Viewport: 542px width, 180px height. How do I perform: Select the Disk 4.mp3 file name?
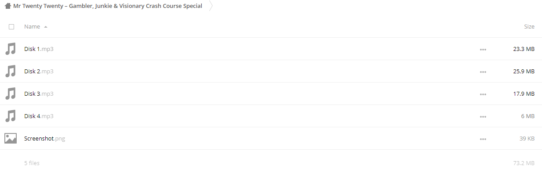[39, 116]
